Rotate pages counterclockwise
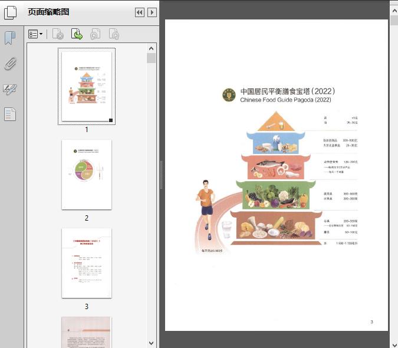This screenshot has width=398, height=348. pyautogui.click(x=95, y=35)
